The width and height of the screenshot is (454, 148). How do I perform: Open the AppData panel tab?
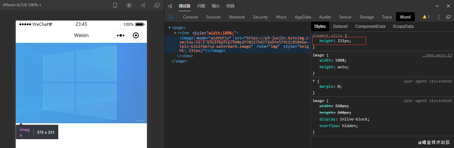point(303,17)
